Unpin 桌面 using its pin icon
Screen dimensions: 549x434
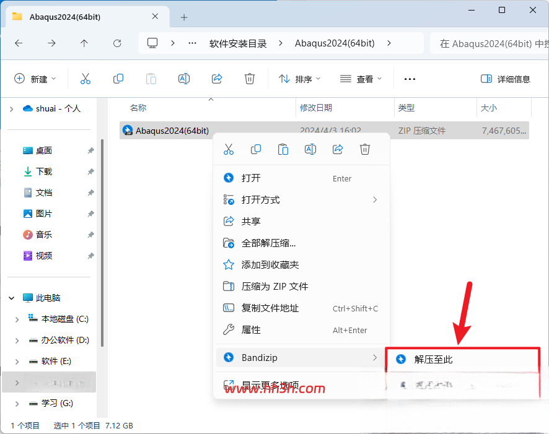pyautogui.click(x=90, y=150)
